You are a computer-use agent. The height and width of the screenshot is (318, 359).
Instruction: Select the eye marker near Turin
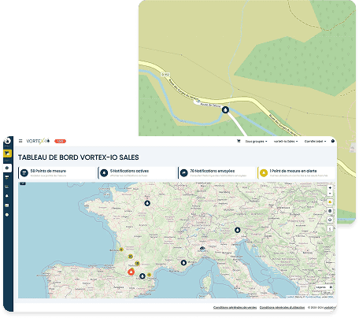tap(202, 248)
